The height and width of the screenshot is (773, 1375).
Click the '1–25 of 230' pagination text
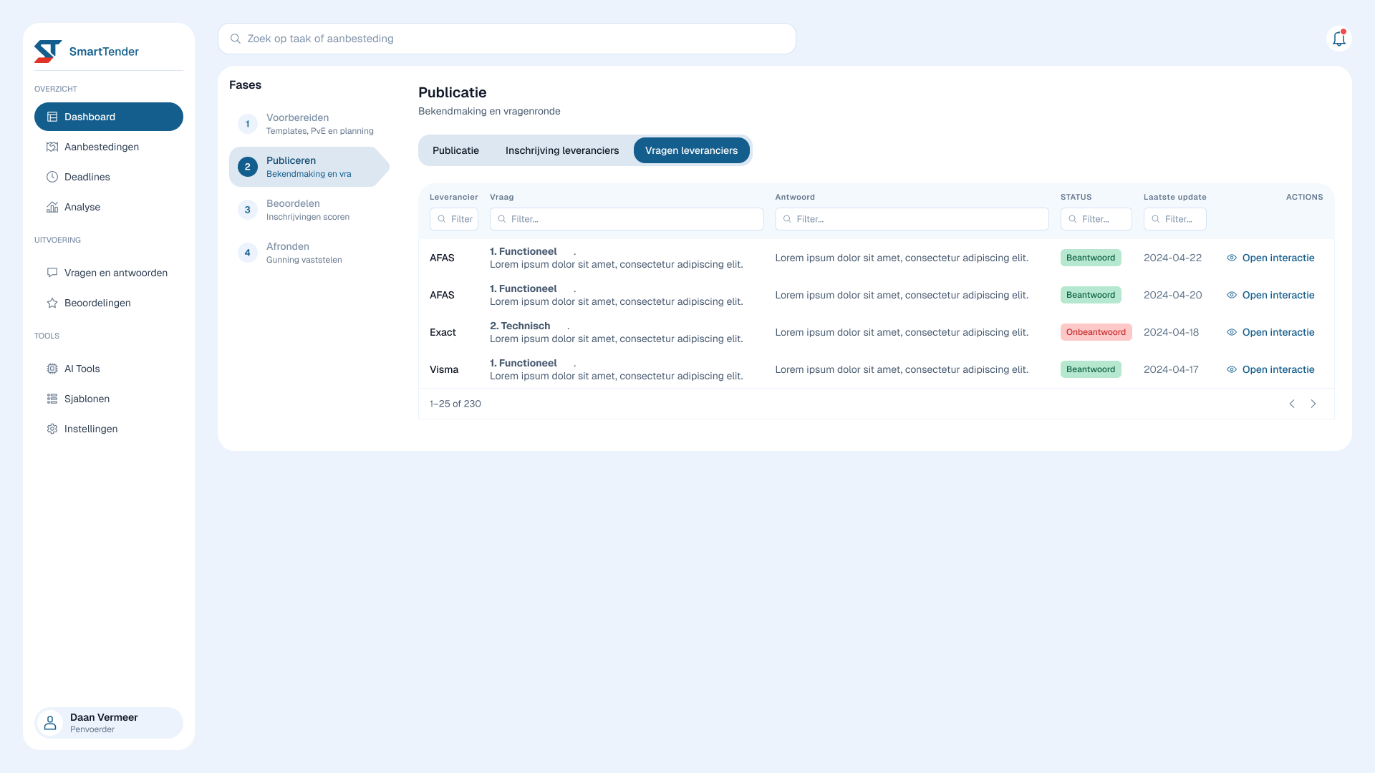(455, 404)
